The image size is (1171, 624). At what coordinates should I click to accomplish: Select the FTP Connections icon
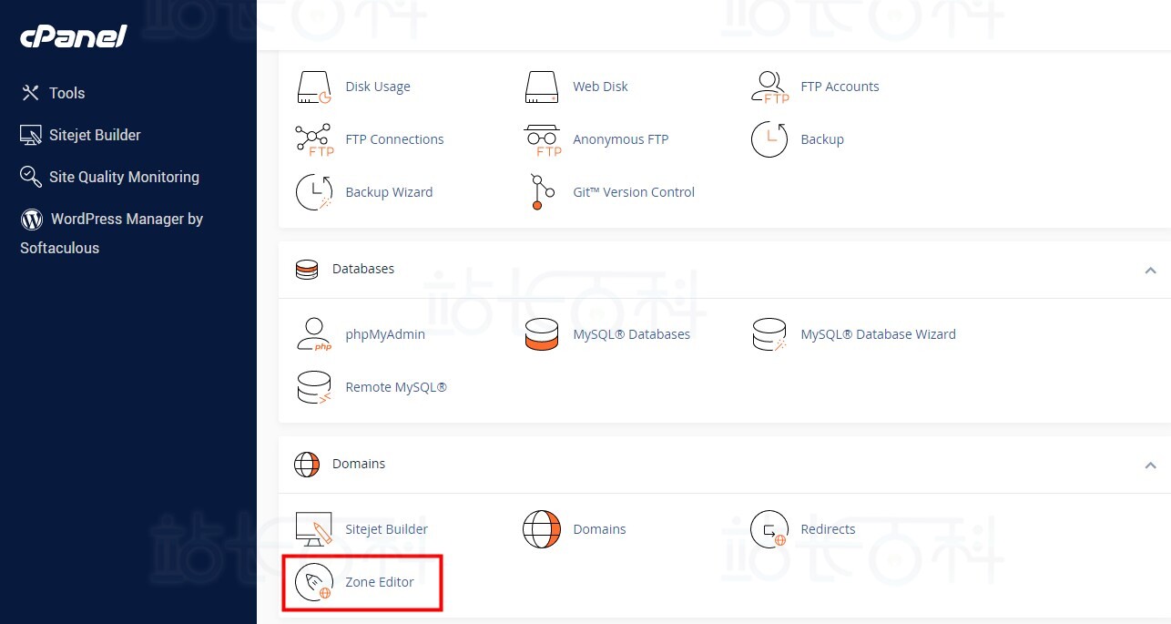pyautogui.click(x=314, y=139)
